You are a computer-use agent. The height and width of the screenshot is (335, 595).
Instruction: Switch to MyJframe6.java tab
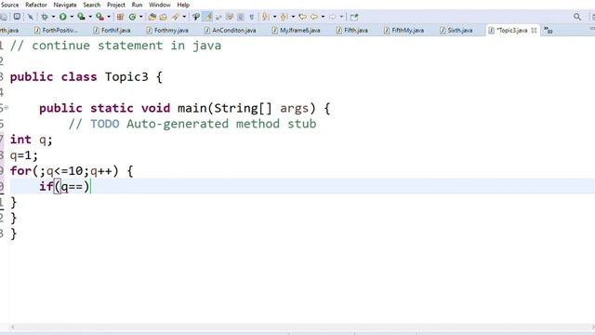coord(296,31)
